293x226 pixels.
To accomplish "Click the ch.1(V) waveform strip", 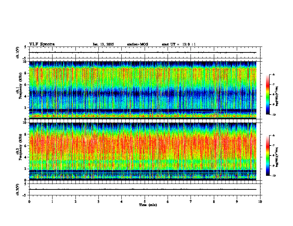I will point(143,52).
